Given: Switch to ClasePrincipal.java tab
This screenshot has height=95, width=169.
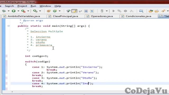Looking at the screenshot, I should coord(65,16).
